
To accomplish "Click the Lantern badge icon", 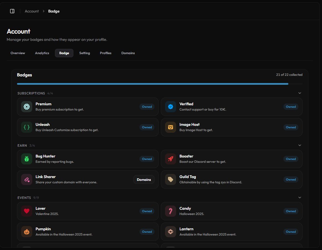I will click(171, 231).
